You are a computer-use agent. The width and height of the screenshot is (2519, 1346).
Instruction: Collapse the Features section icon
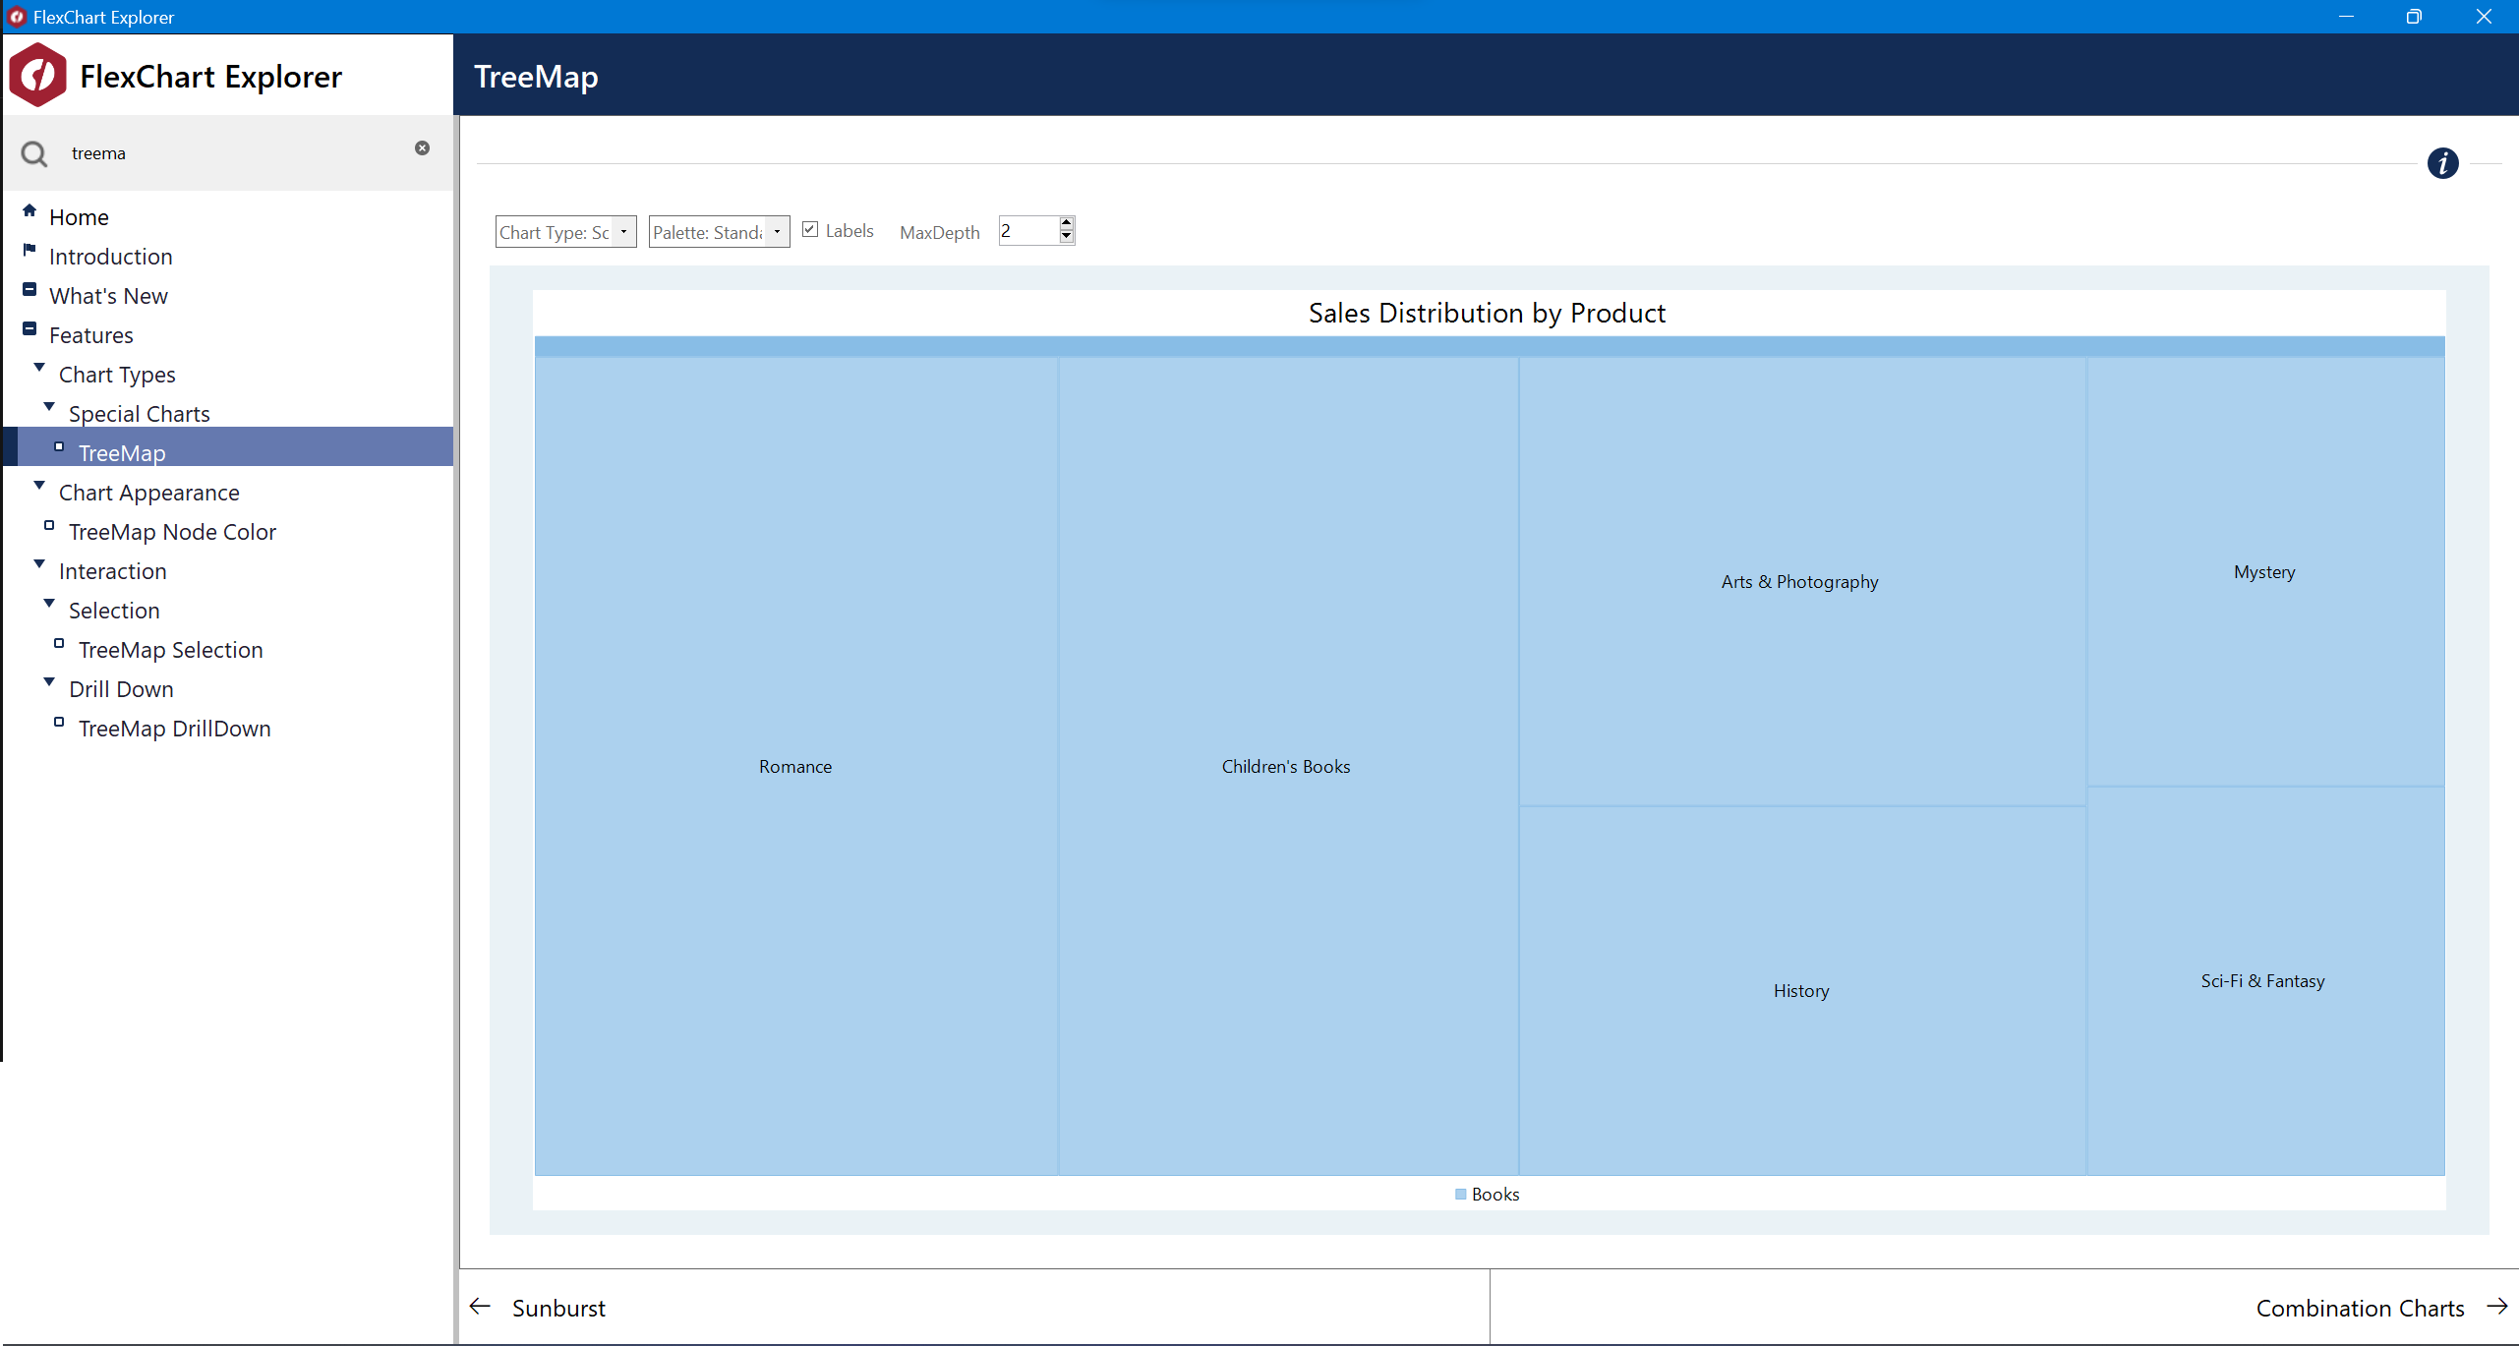tap(29, 328)
